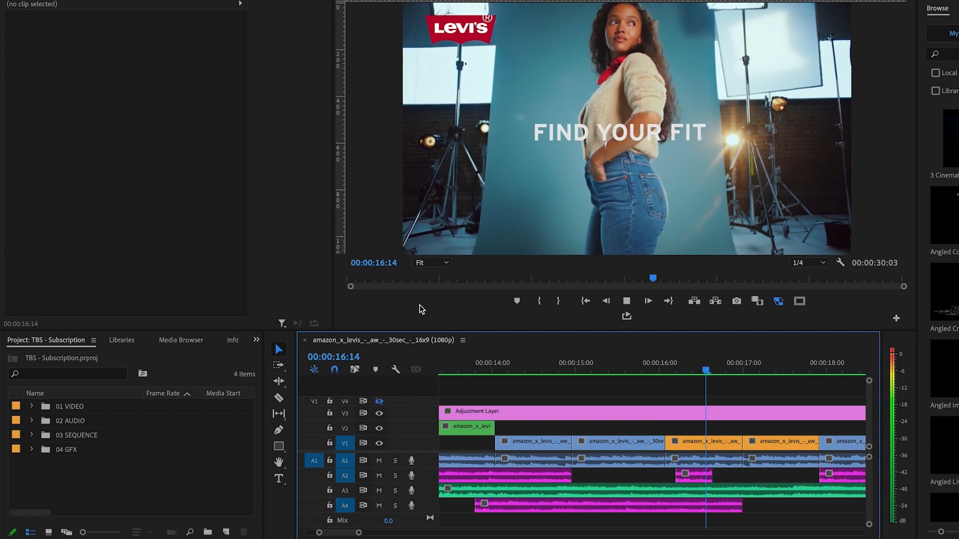Show hidden panel tabs overflow chevrons
Viewport: 959px width, 539px height.
coord(256,339)
